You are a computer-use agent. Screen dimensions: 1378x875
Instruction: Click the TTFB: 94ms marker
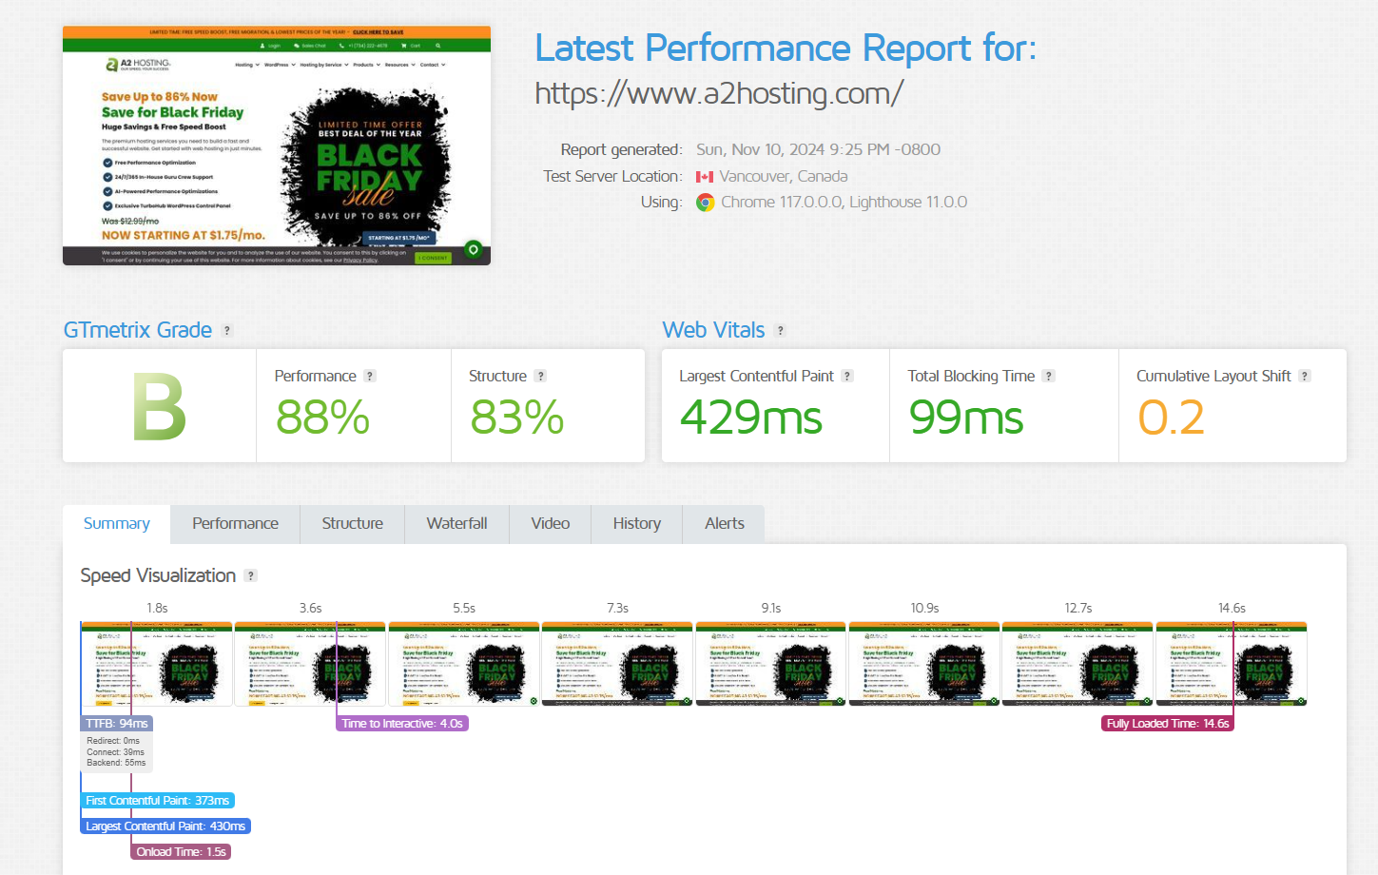[116, 724]
